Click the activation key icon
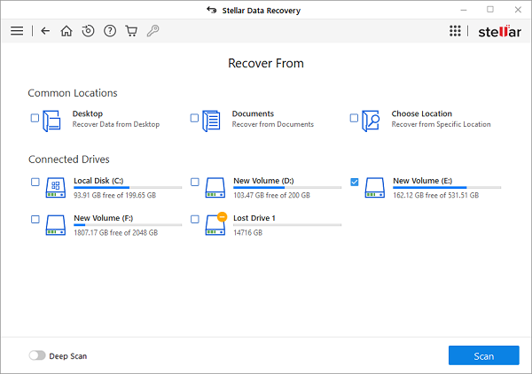 pyautogui.click(x=153, y=31)
